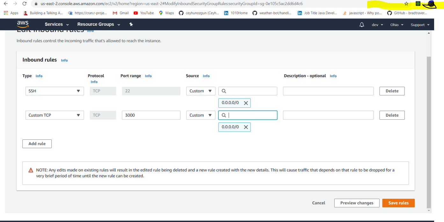
Task: Click Add rule to create a new inbound rule
Action: 37,144
